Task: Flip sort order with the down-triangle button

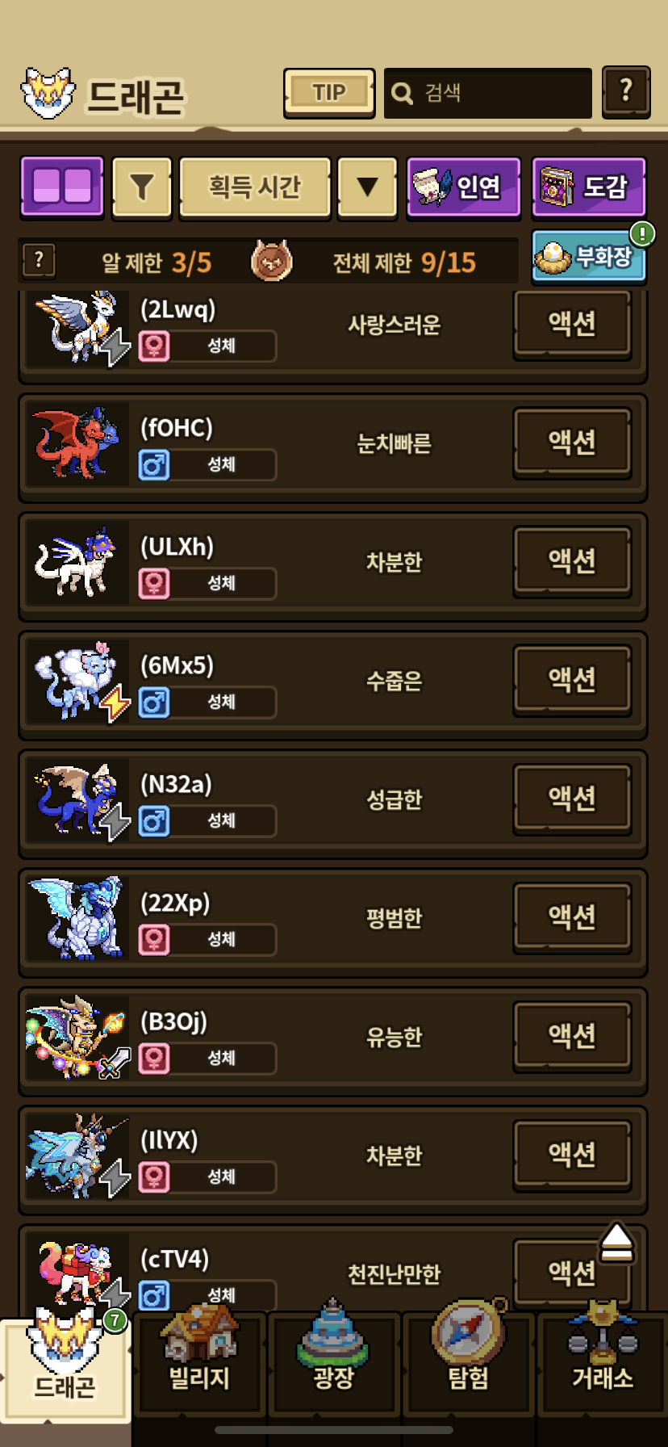Action: click(x=367, y=187)
